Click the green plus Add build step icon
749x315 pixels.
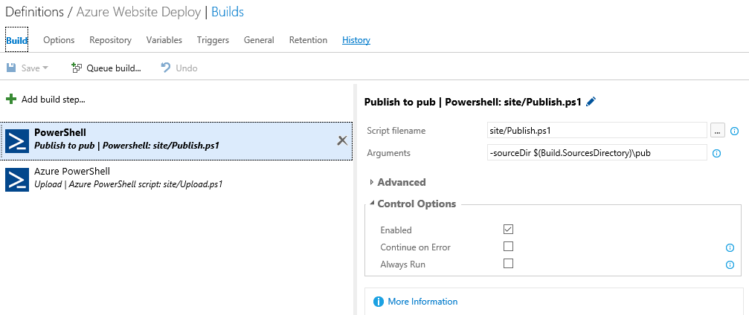(10, 100)
